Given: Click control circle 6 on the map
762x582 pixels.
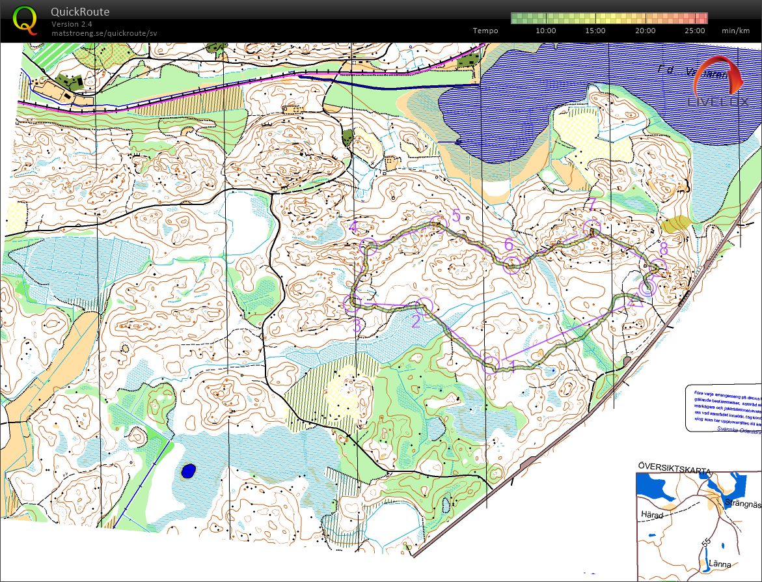Looking at the screenshot, I should (511, 265).
